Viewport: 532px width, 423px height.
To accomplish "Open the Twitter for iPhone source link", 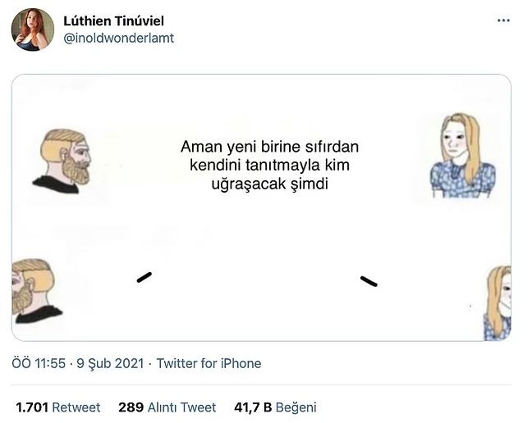I will [x=209, y=363].
